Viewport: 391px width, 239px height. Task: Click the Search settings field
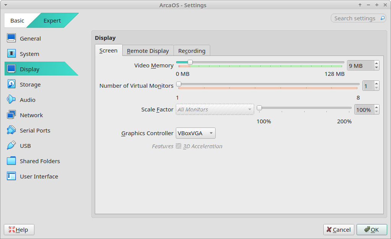(x=358, y=18)
